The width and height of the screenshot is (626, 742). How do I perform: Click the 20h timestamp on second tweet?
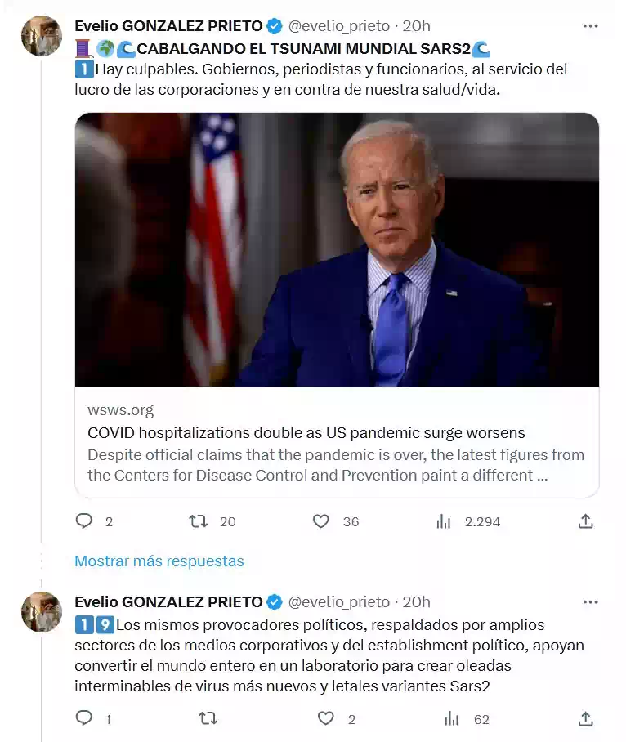pyautogui.click(x=416, y=602)
